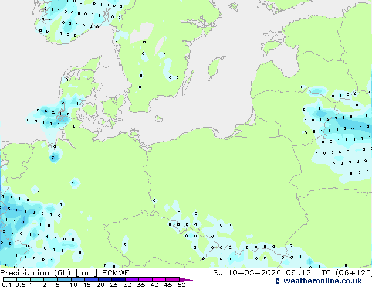Click the 15–20 mm legend color swatch
This screenshot has width=372, height=287.
tap(92, 279)
